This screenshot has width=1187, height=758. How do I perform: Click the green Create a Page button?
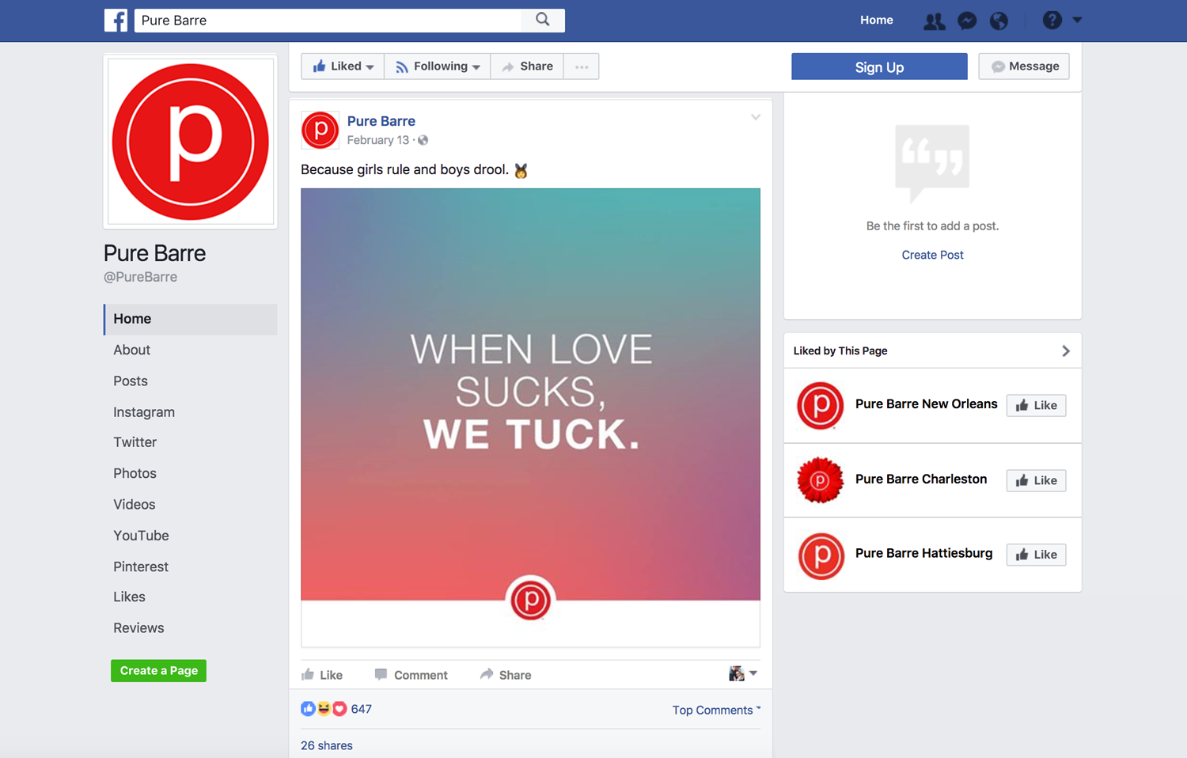[x=158, y=671]
